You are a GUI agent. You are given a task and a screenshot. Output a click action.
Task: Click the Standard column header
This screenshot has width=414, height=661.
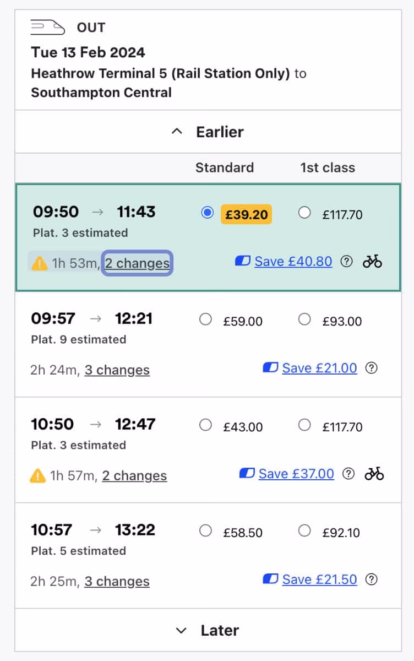(x=224, y=167)
